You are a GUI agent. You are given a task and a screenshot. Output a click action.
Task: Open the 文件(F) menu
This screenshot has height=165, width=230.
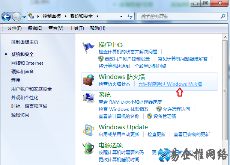(x=15, y=28)
